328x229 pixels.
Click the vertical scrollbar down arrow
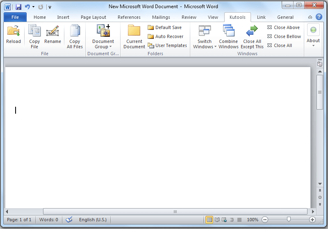(x=320, y=184)
